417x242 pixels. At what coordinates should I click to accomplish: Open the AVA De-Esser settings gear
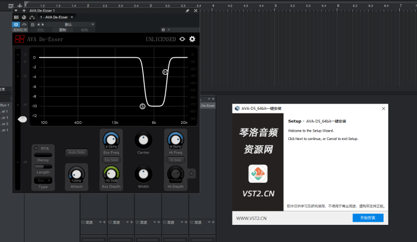[192, 39]
